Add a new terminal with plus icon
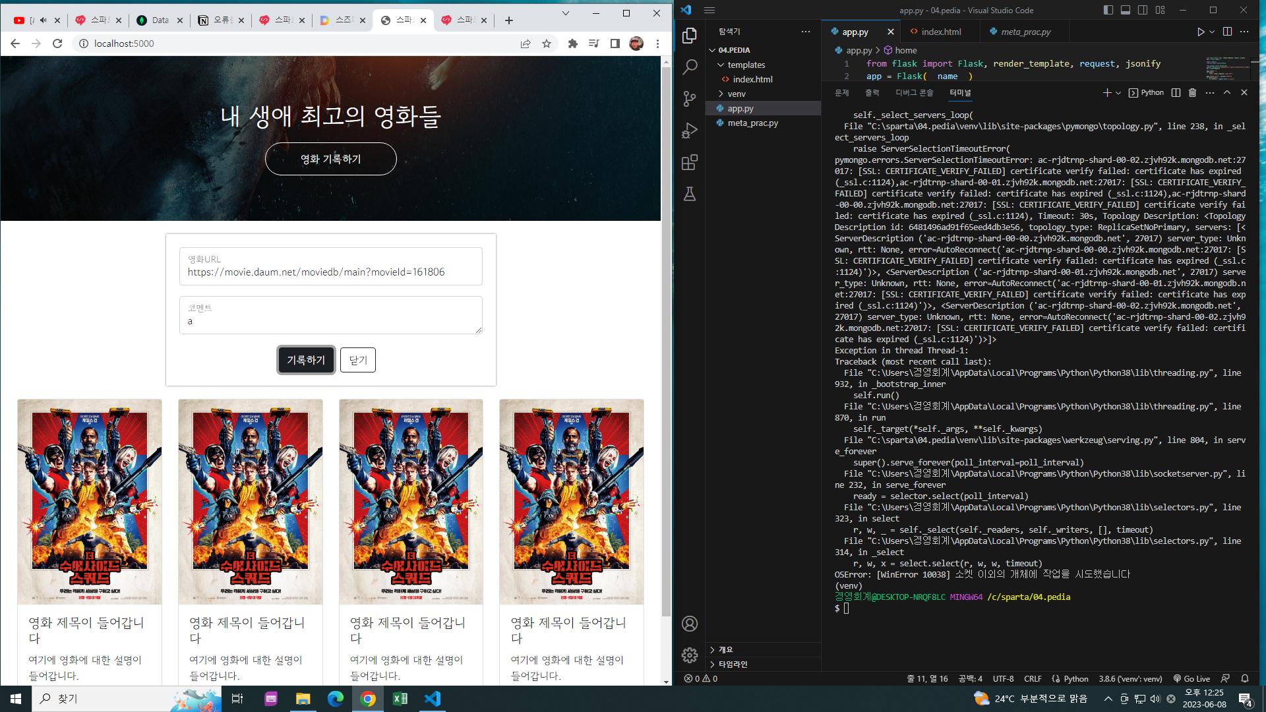1266x712 pixels. 1107,93
